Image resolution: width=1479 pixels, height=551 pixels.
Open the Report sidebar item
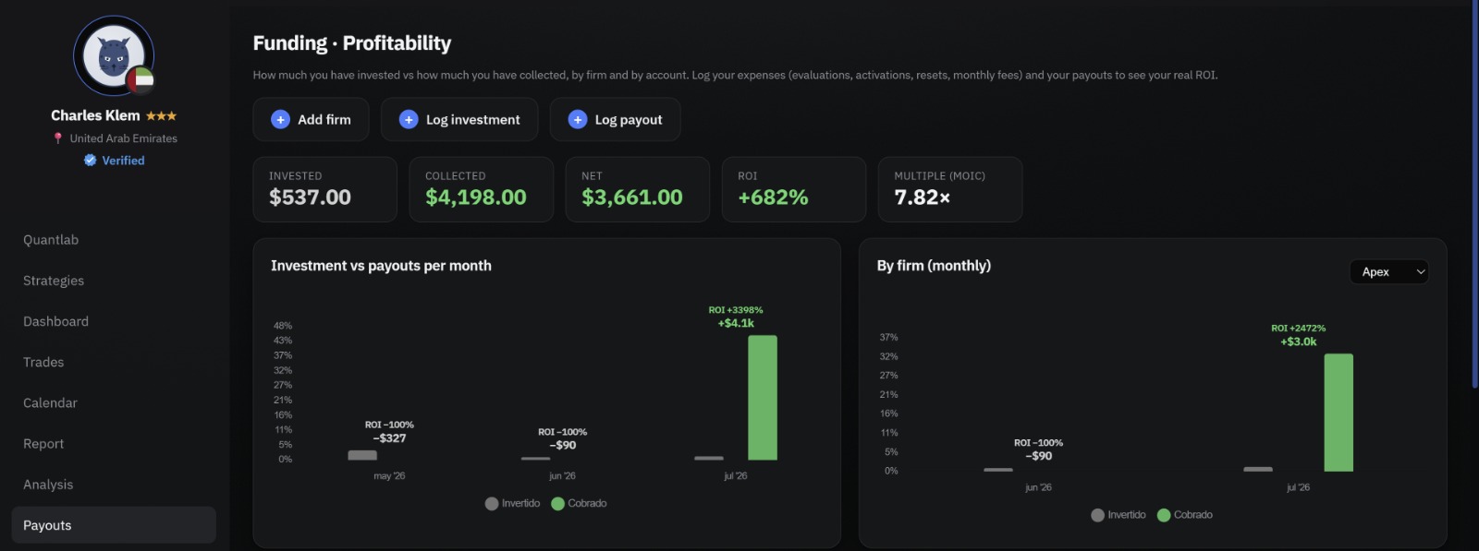(43, 444)
